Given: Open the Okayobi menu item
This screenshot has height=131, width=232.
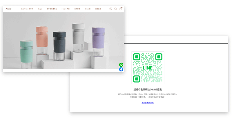Looking at the screenshot, I should tap(88, 9).
